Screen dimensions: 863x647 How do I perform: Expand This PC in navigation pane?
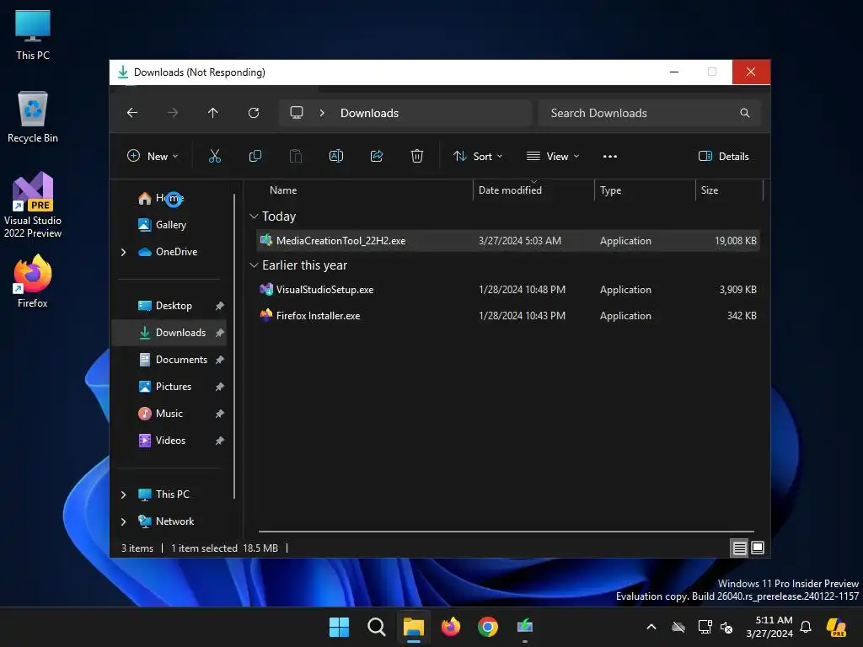(123, 495)
